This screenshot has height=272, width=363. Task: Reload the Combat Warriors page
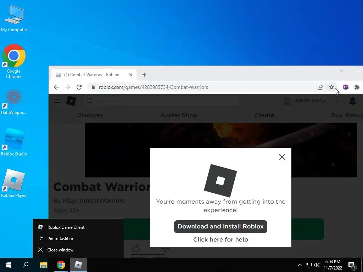[79, 87]
